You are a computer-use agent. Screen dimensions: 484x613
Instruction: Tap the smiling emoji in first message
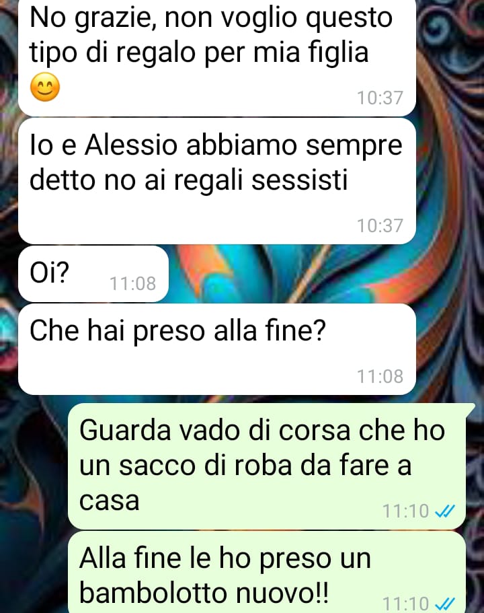[x=45, y=87]
